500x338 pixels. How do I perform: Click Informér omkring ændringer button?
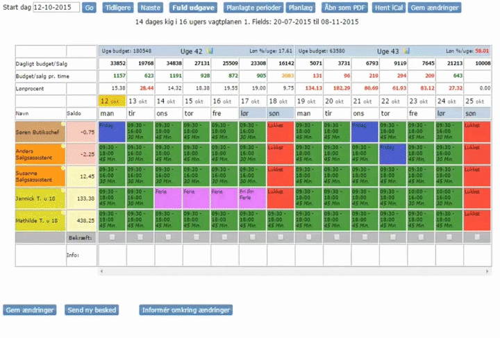(185, 310)
